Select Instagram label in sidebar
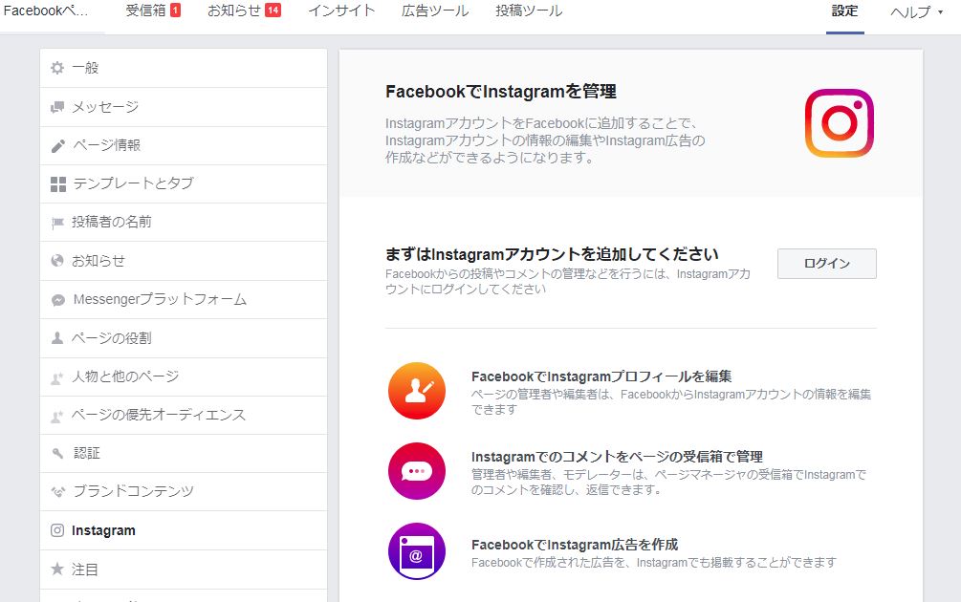Image resolution: width=961 pixels, height=602 pixels. coord(103,530)
